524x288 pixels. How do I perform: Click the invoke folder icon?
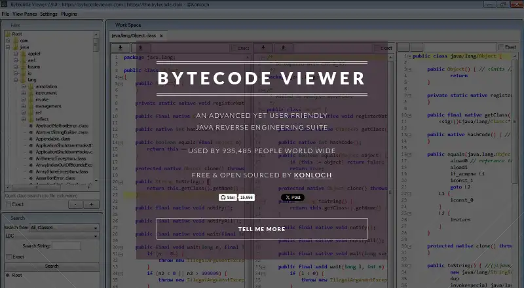[31, 99]
